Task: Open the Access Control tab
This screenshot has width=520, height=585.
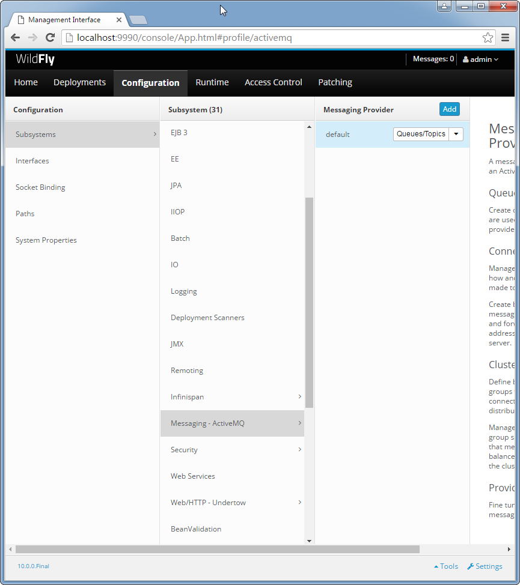Action: (x=274, y=82)
